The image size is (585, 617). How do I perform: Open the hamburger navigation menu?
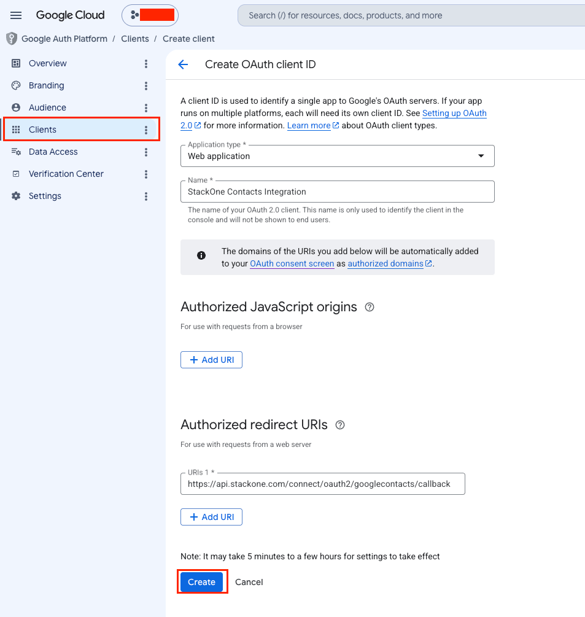(x=16, y=15)
